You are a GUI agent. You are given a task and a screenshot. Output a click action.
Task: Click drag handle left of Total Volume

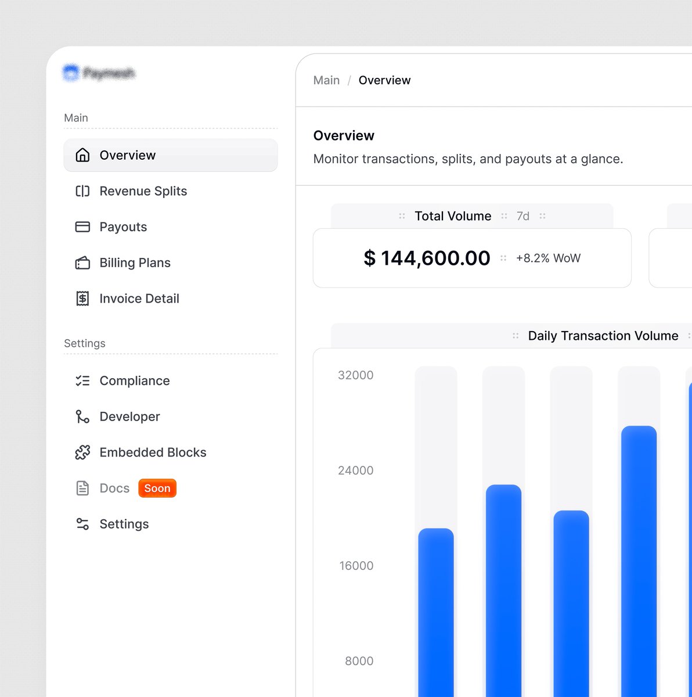(x=402, y=216)
